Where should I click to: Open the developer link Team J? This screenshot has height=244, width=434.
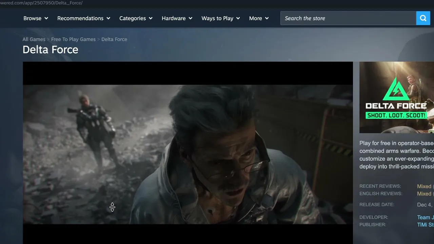[x=426, y=218]
